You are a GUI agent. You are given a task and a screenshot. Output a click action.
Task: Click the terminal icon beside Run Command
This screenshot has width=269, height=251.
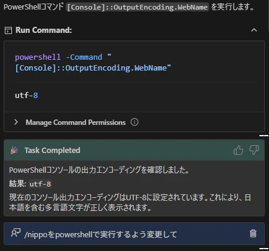[8, 30]
